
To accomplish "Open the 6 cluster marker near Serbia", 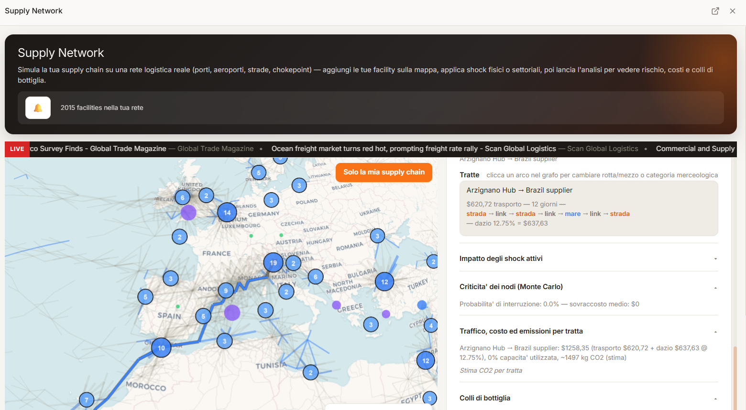I will click(316, 277).
